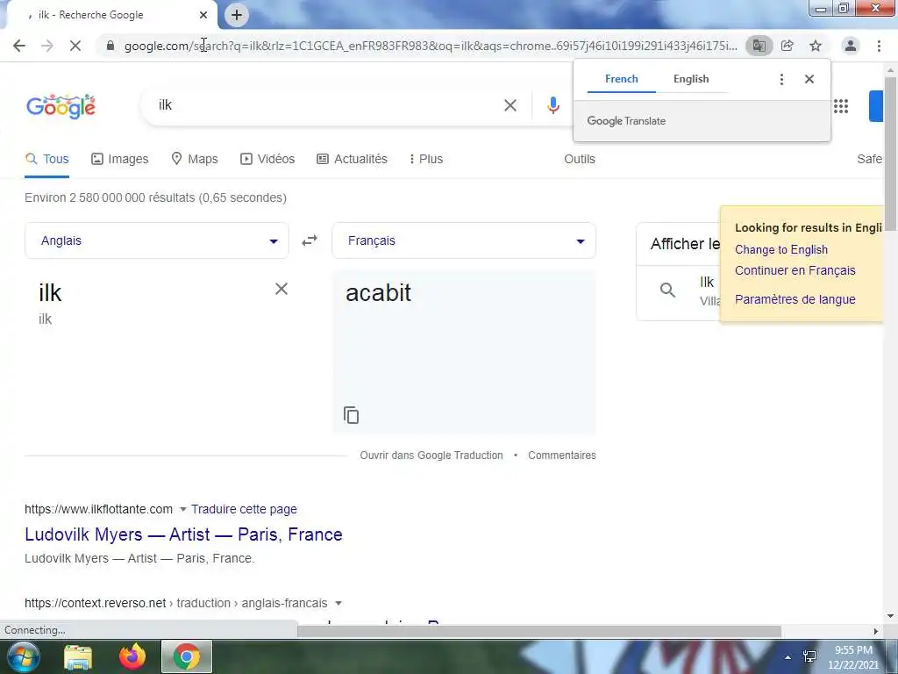Click the Google Translate icon in address bar

(x=759, y=46)
